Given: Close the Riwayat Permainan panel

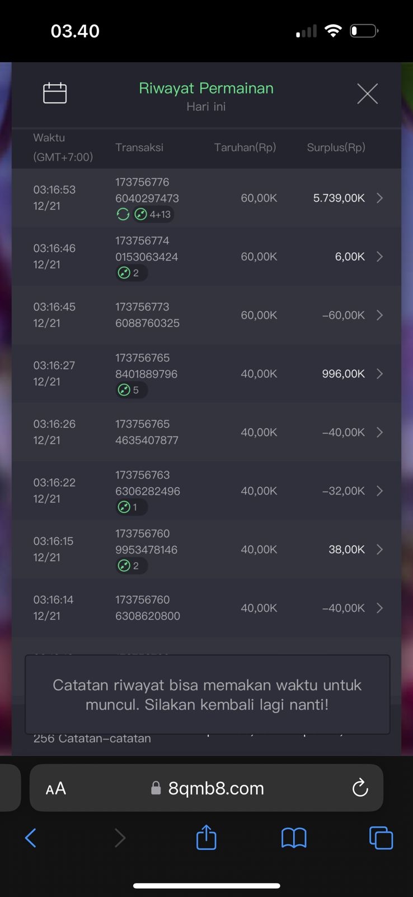Looking at the screenshot, I should click(367, 94).
